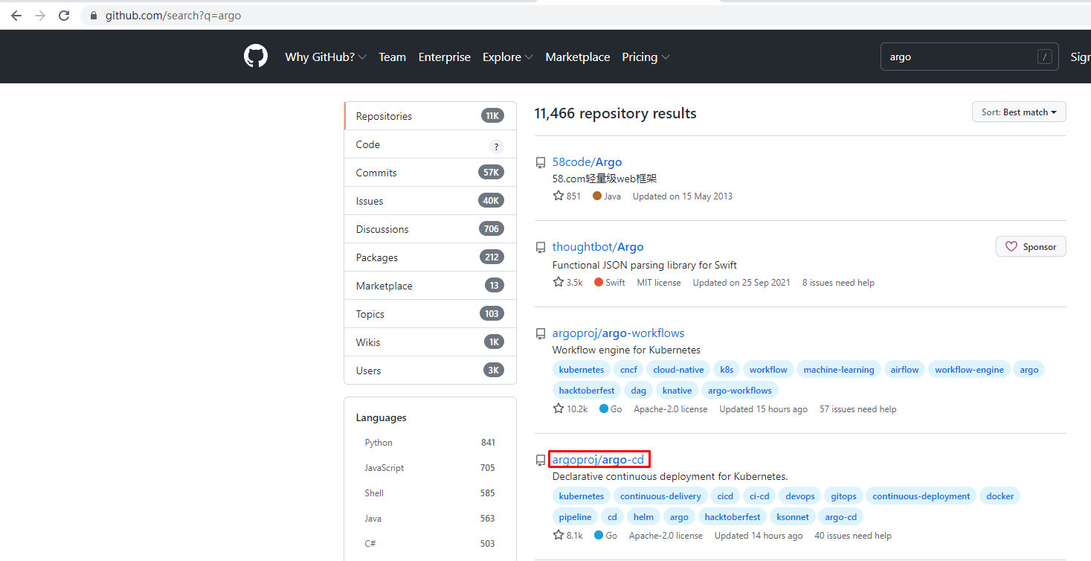Open Marketplace in the top navigation

578,57
